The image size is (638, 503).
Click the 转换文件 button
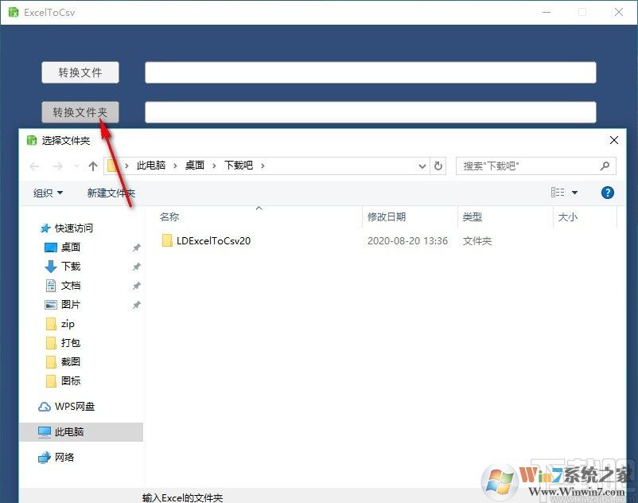coord(80,72)
